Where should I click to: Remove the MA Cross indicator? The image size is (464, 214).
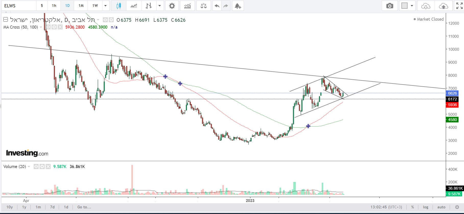click(60, 27)
